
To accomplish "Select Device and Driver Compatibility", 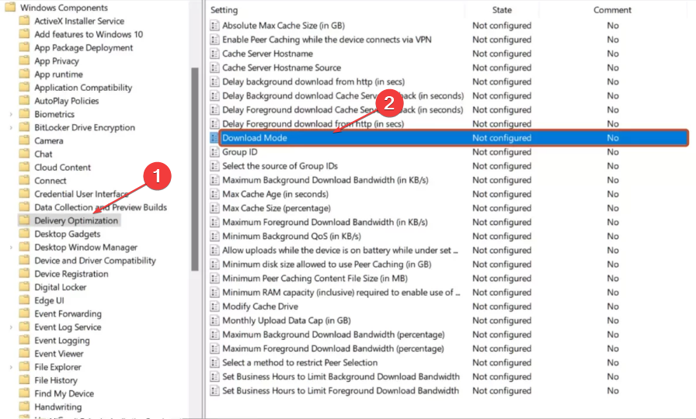I will pos(95,260).
